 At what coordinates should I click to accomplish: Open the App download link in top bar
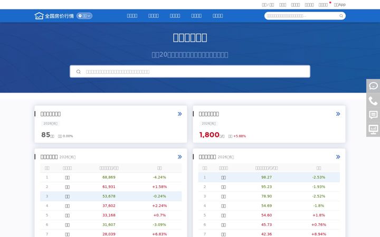pyautogui.click(x=340, y=5)
